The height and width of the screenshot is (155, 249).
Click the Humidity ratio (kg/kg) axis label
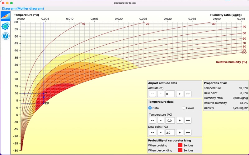(226, 15)
